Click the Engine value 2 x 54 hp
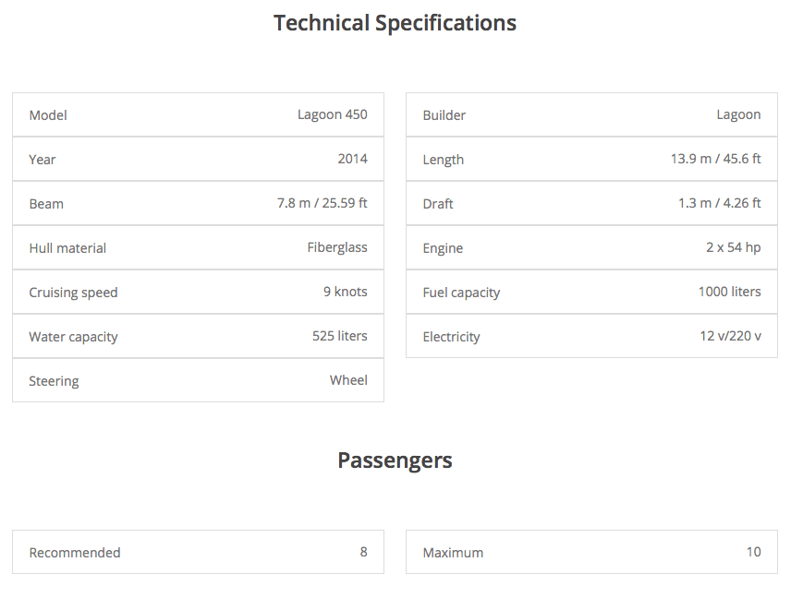 click(x=734, y=247)
